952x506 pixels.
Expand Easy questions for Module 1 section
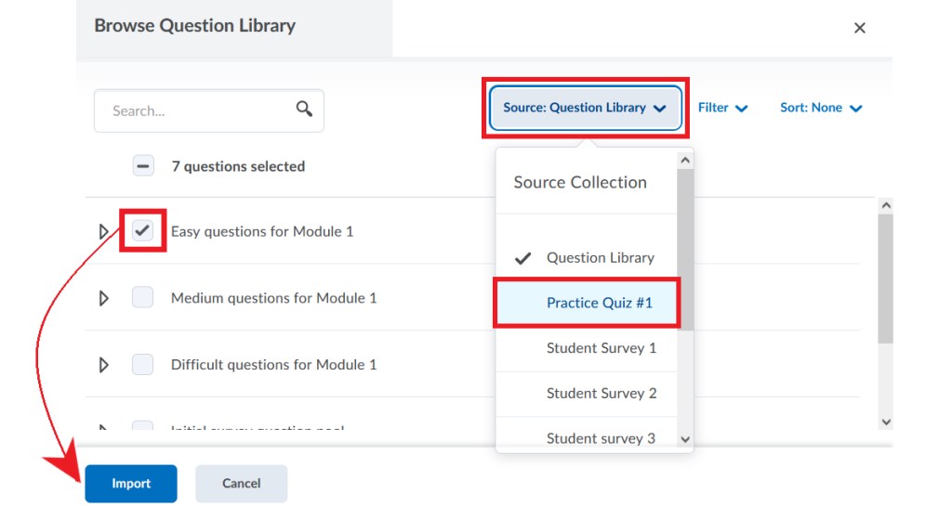click(104, 231)
